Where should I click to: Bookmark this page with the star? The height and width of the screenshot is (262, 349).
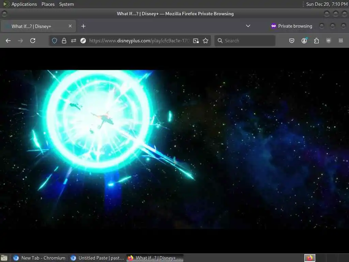(x=206, y=41)
